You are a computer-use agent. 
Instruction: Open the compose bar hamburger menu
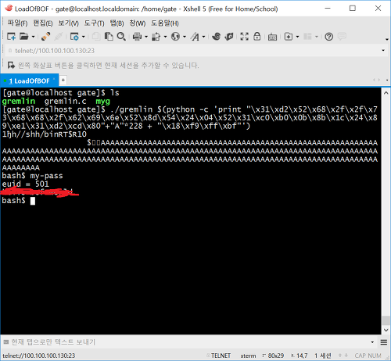[384, 342]
